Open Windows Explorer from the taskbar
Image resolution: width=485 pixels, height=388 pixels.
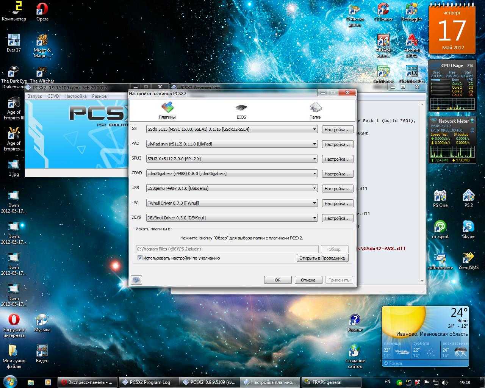pyautogui.click(x=31, y=382)
